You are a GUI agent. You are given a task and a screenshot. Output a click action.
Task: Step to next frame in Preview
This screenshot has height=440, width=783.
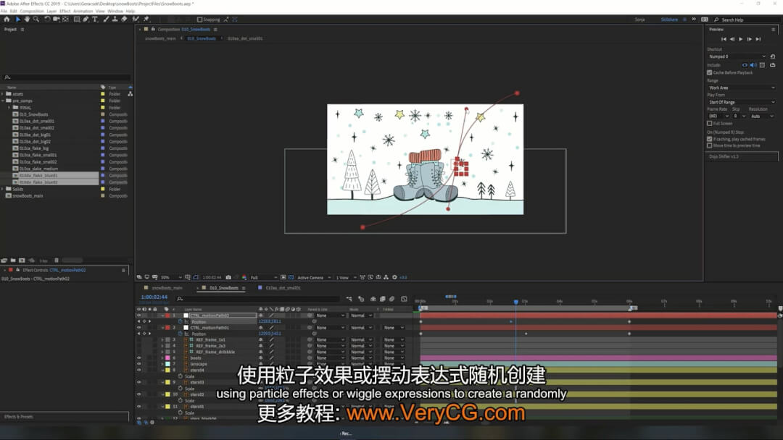point(749,39)
